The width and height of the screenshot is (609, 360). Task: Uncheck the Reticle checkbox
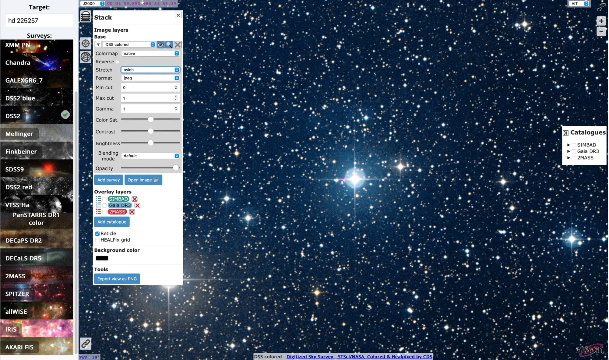click(x=97, y=233)
